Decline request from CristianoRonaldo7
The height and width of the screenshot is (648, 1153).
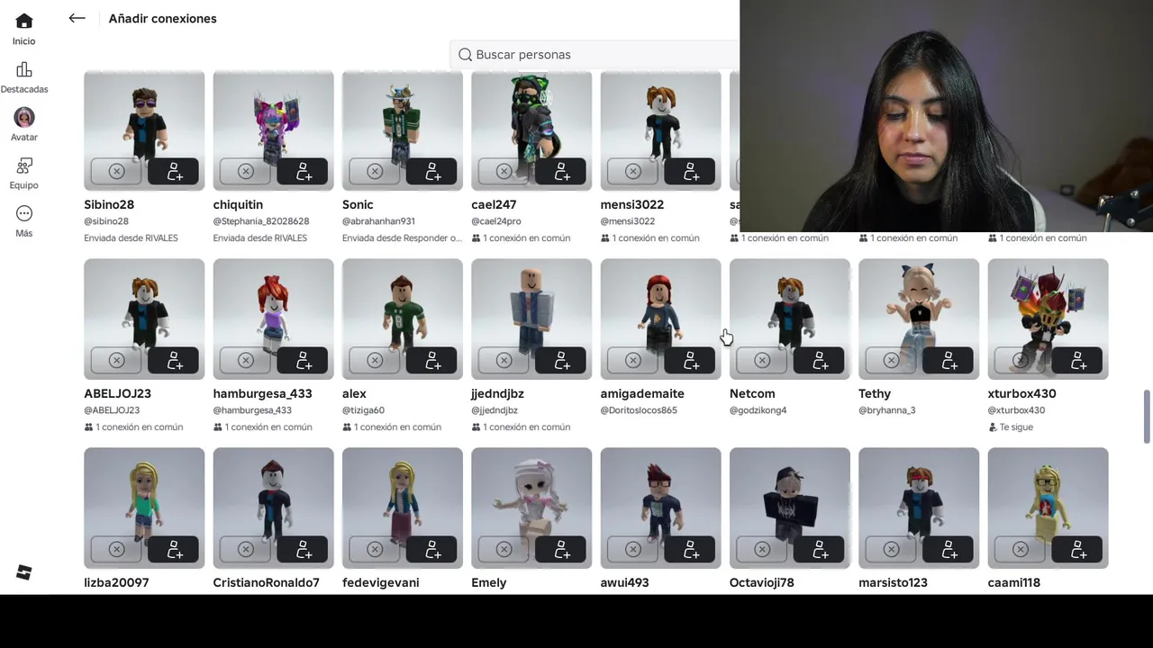pos(245,549)
